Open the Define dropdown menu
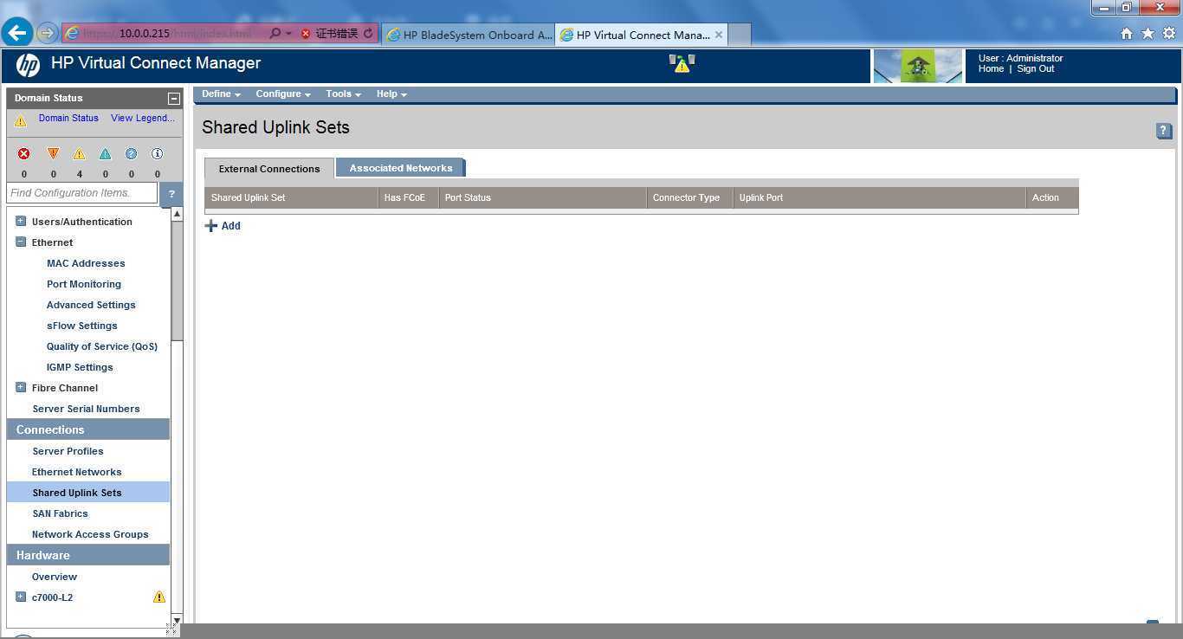The width and height of the screenshot is (1183, 639). tap(221, 94)
